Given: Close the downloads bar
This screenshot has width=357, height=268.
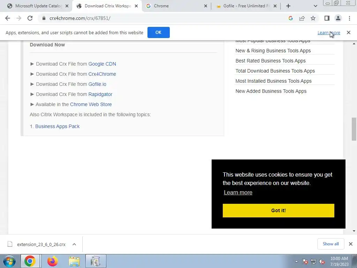Looking at the screenshot, I should click(x=351, y=244).
